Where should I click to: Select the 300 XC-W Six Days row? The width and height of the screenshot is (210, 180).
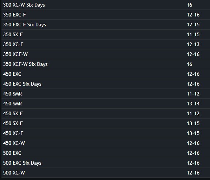[x=106, y=5]
